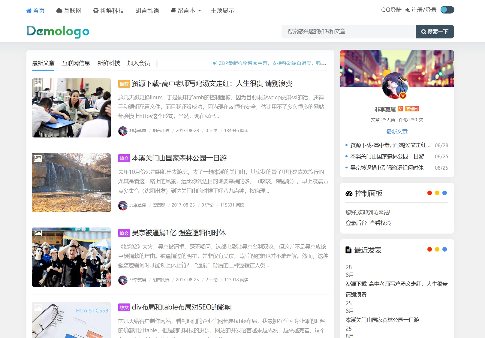Click the QQ登陆 link
485x338 pixels.
(x=391, y=10)
